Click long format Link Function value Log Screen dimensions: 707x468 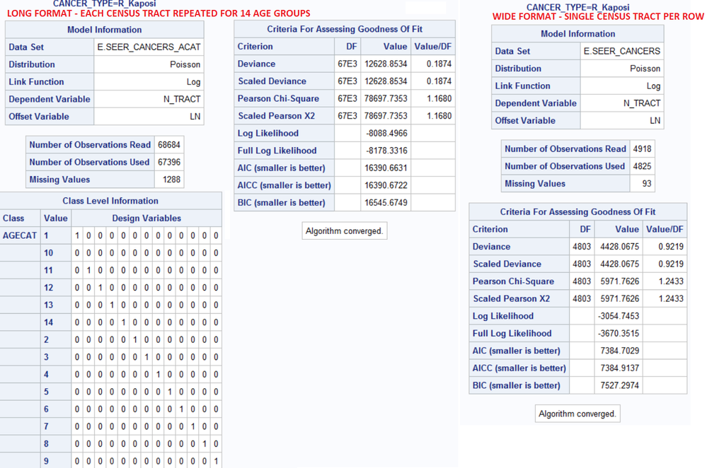click(x=193, y=82)
